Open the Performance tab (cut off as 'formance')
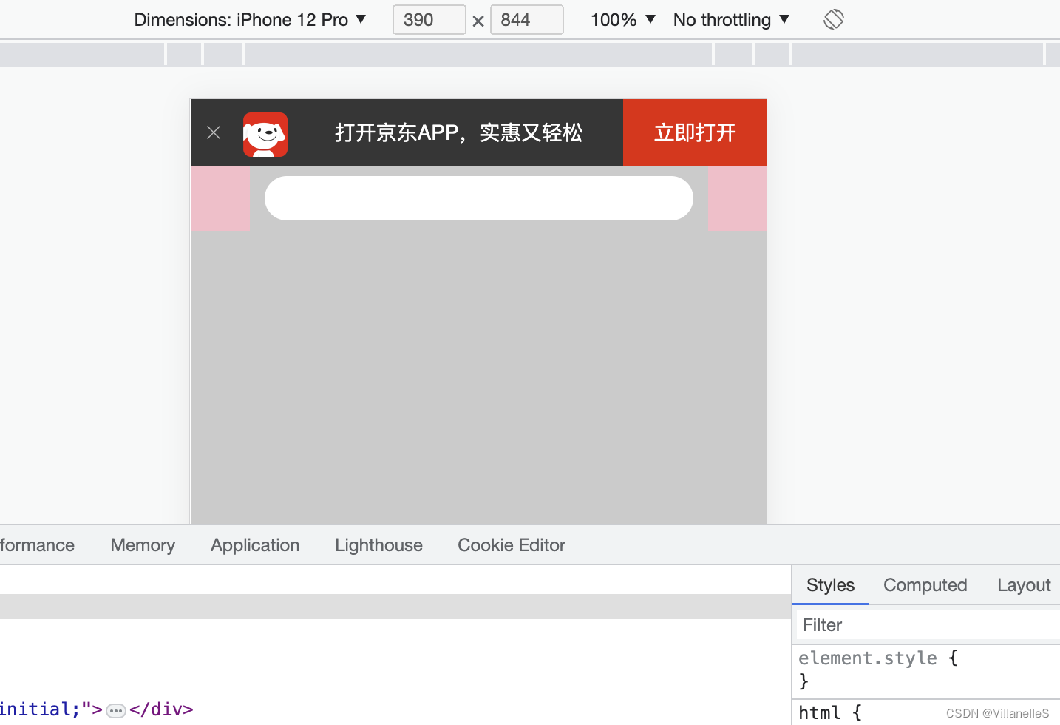 coord(37,545)
